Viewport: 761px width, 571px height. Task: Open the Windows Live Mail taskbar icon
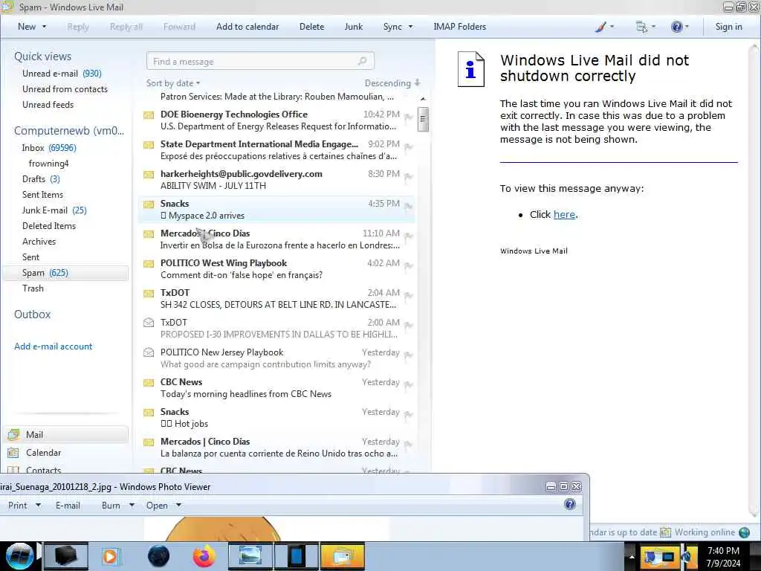tap(342, 556)
